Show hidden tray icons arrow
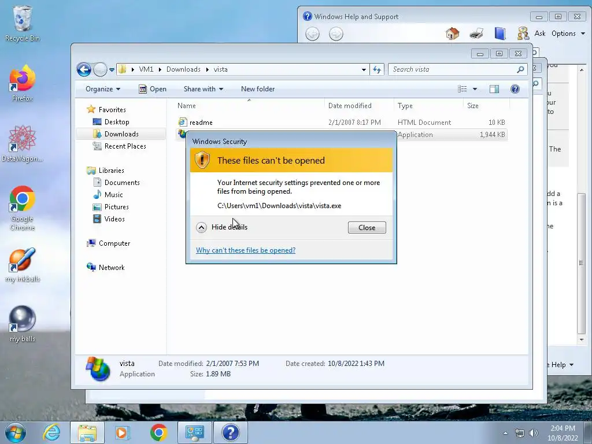 pyautogui.click(x=505, y=433)
